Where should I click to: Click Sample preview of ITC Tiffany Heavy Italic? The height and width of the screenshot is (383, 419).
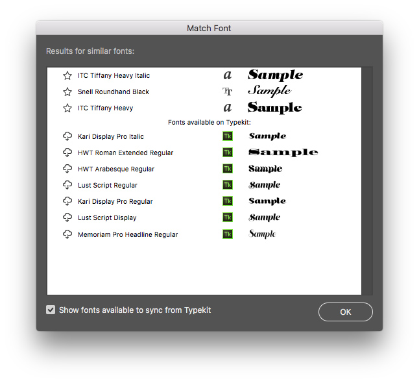[x=275, y=75]
